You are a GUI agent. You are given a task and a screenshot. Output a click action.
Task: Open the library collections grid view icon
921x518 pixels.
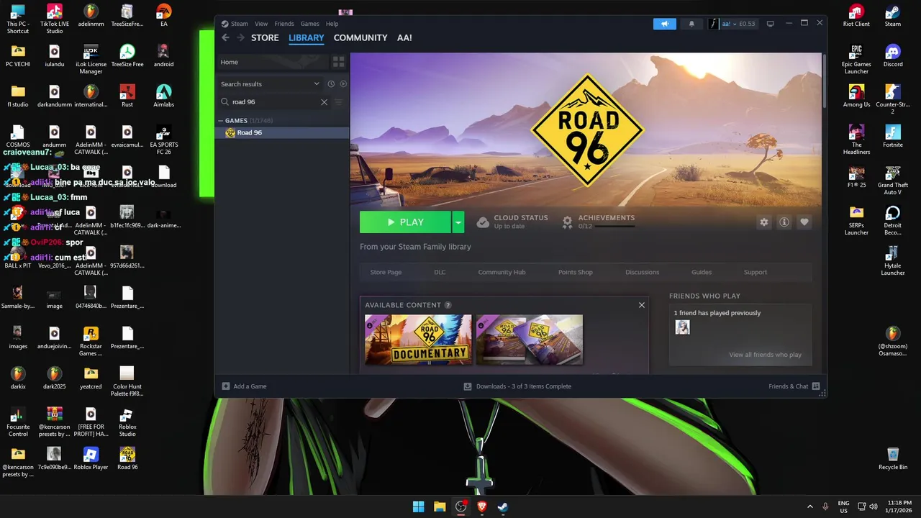click(x=338, y=62)
